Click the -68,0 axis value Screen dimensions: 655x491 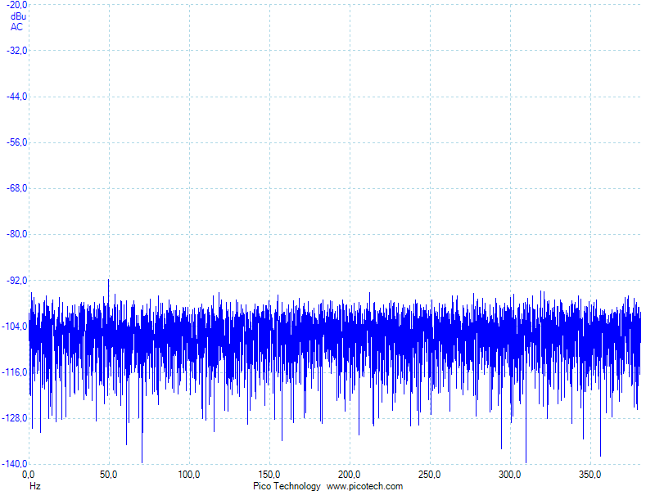coord(16,188)
